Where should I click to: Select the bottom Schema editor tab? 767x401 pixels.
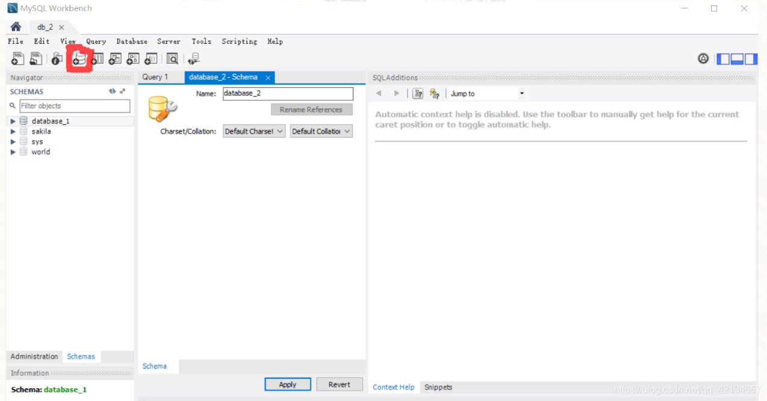point(155,366)
